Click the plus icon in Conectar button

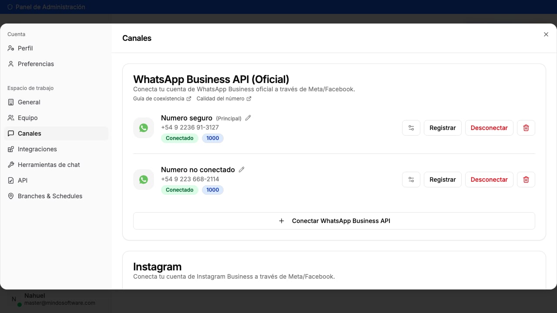pyautogui.click(x=282, y=221)
